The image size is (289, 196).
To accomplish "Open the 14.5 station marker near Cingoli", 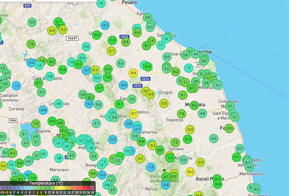I will 151,94.
